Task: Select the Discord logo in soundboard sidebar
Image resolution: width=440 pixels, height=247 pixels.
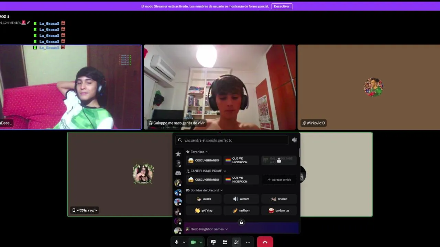Action: coord(178,173)
